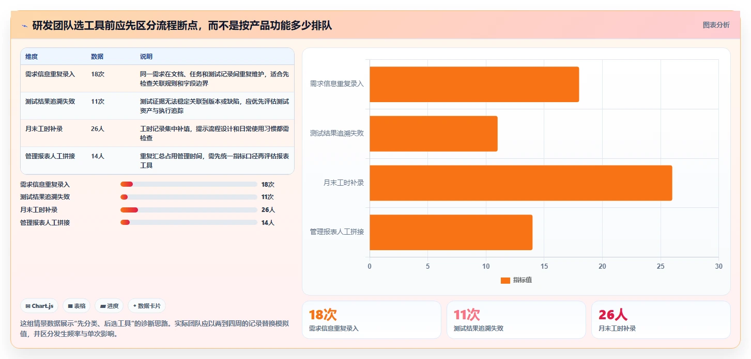Open the 11次 测试结果追溯失败 data card
Screen dimensions: 751x359
516,320
